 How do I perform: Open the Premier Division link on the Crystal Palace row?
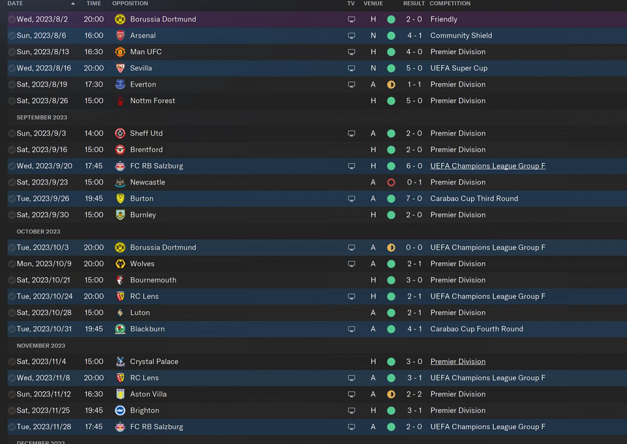[458, 361]
